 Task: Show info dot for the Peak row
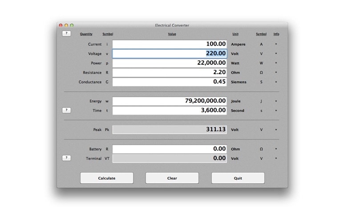coord(276,130)
